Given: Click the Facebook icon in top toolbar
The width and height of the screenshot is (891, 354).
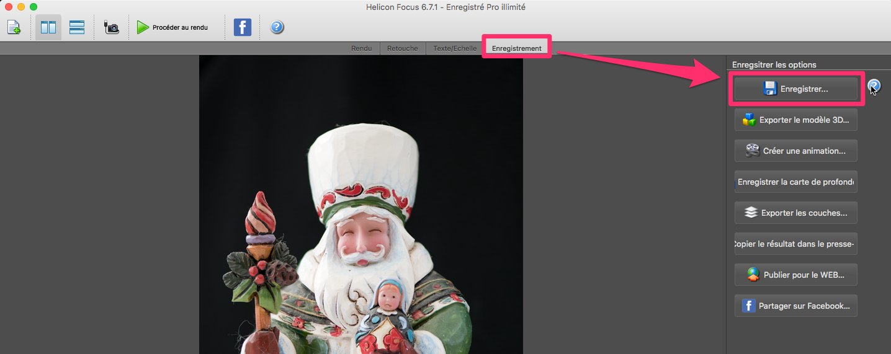Looking at the screenshot, I should (243, 27).
